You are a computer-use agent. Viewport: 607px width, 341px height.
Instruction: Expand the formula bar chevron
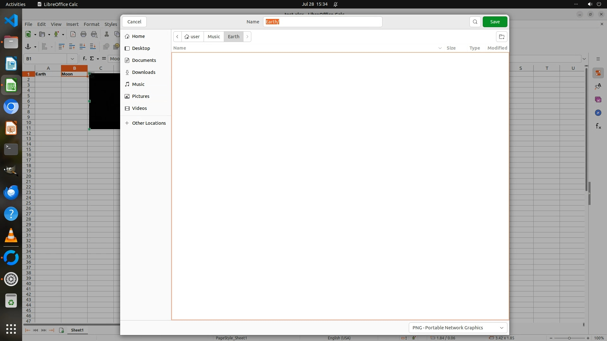584,59
